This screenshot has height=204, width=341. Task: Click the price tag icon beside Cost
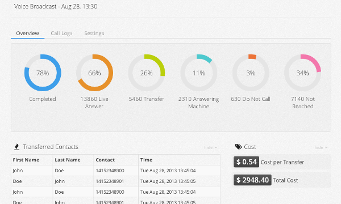coord(238,147)
